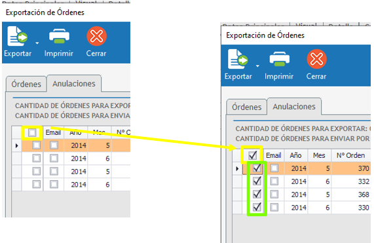The image size is (374, 243).
Task: Select order number cell 370
Action: coord(351,168)
